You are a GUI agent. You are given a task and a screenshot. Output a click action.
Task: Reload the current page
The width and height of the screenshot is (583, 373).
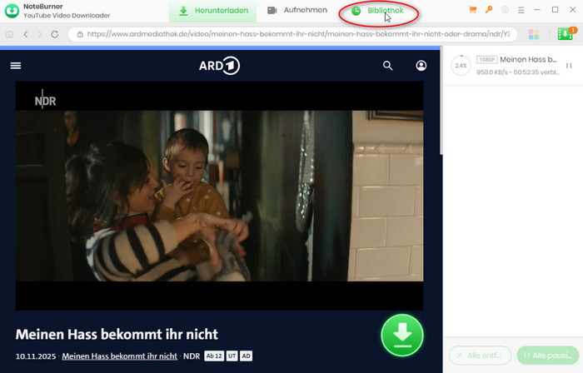[x=55, y=34]
